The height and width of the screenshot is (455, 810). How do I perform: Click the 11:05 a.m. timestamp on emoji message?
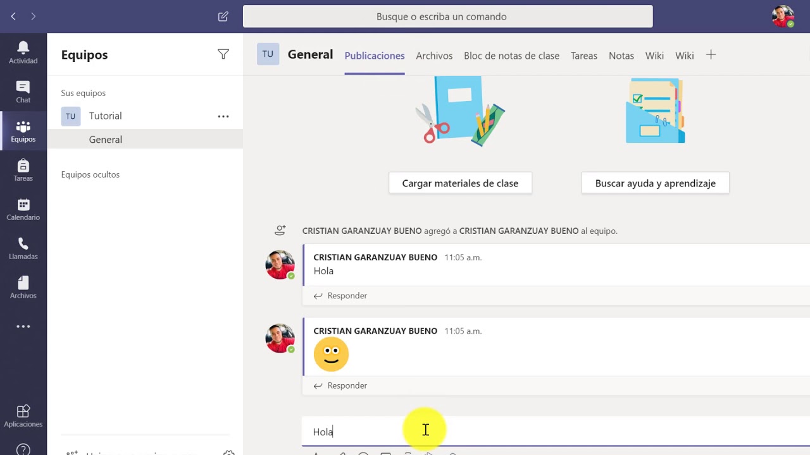pyautogui.click(x=463, y=331)
